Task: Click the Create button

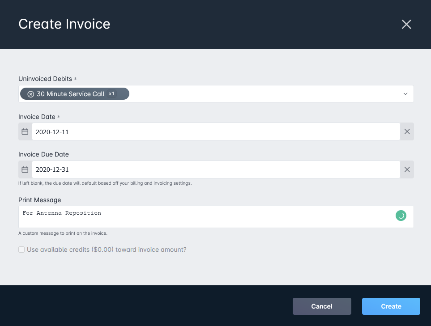Action: point(391,306)
